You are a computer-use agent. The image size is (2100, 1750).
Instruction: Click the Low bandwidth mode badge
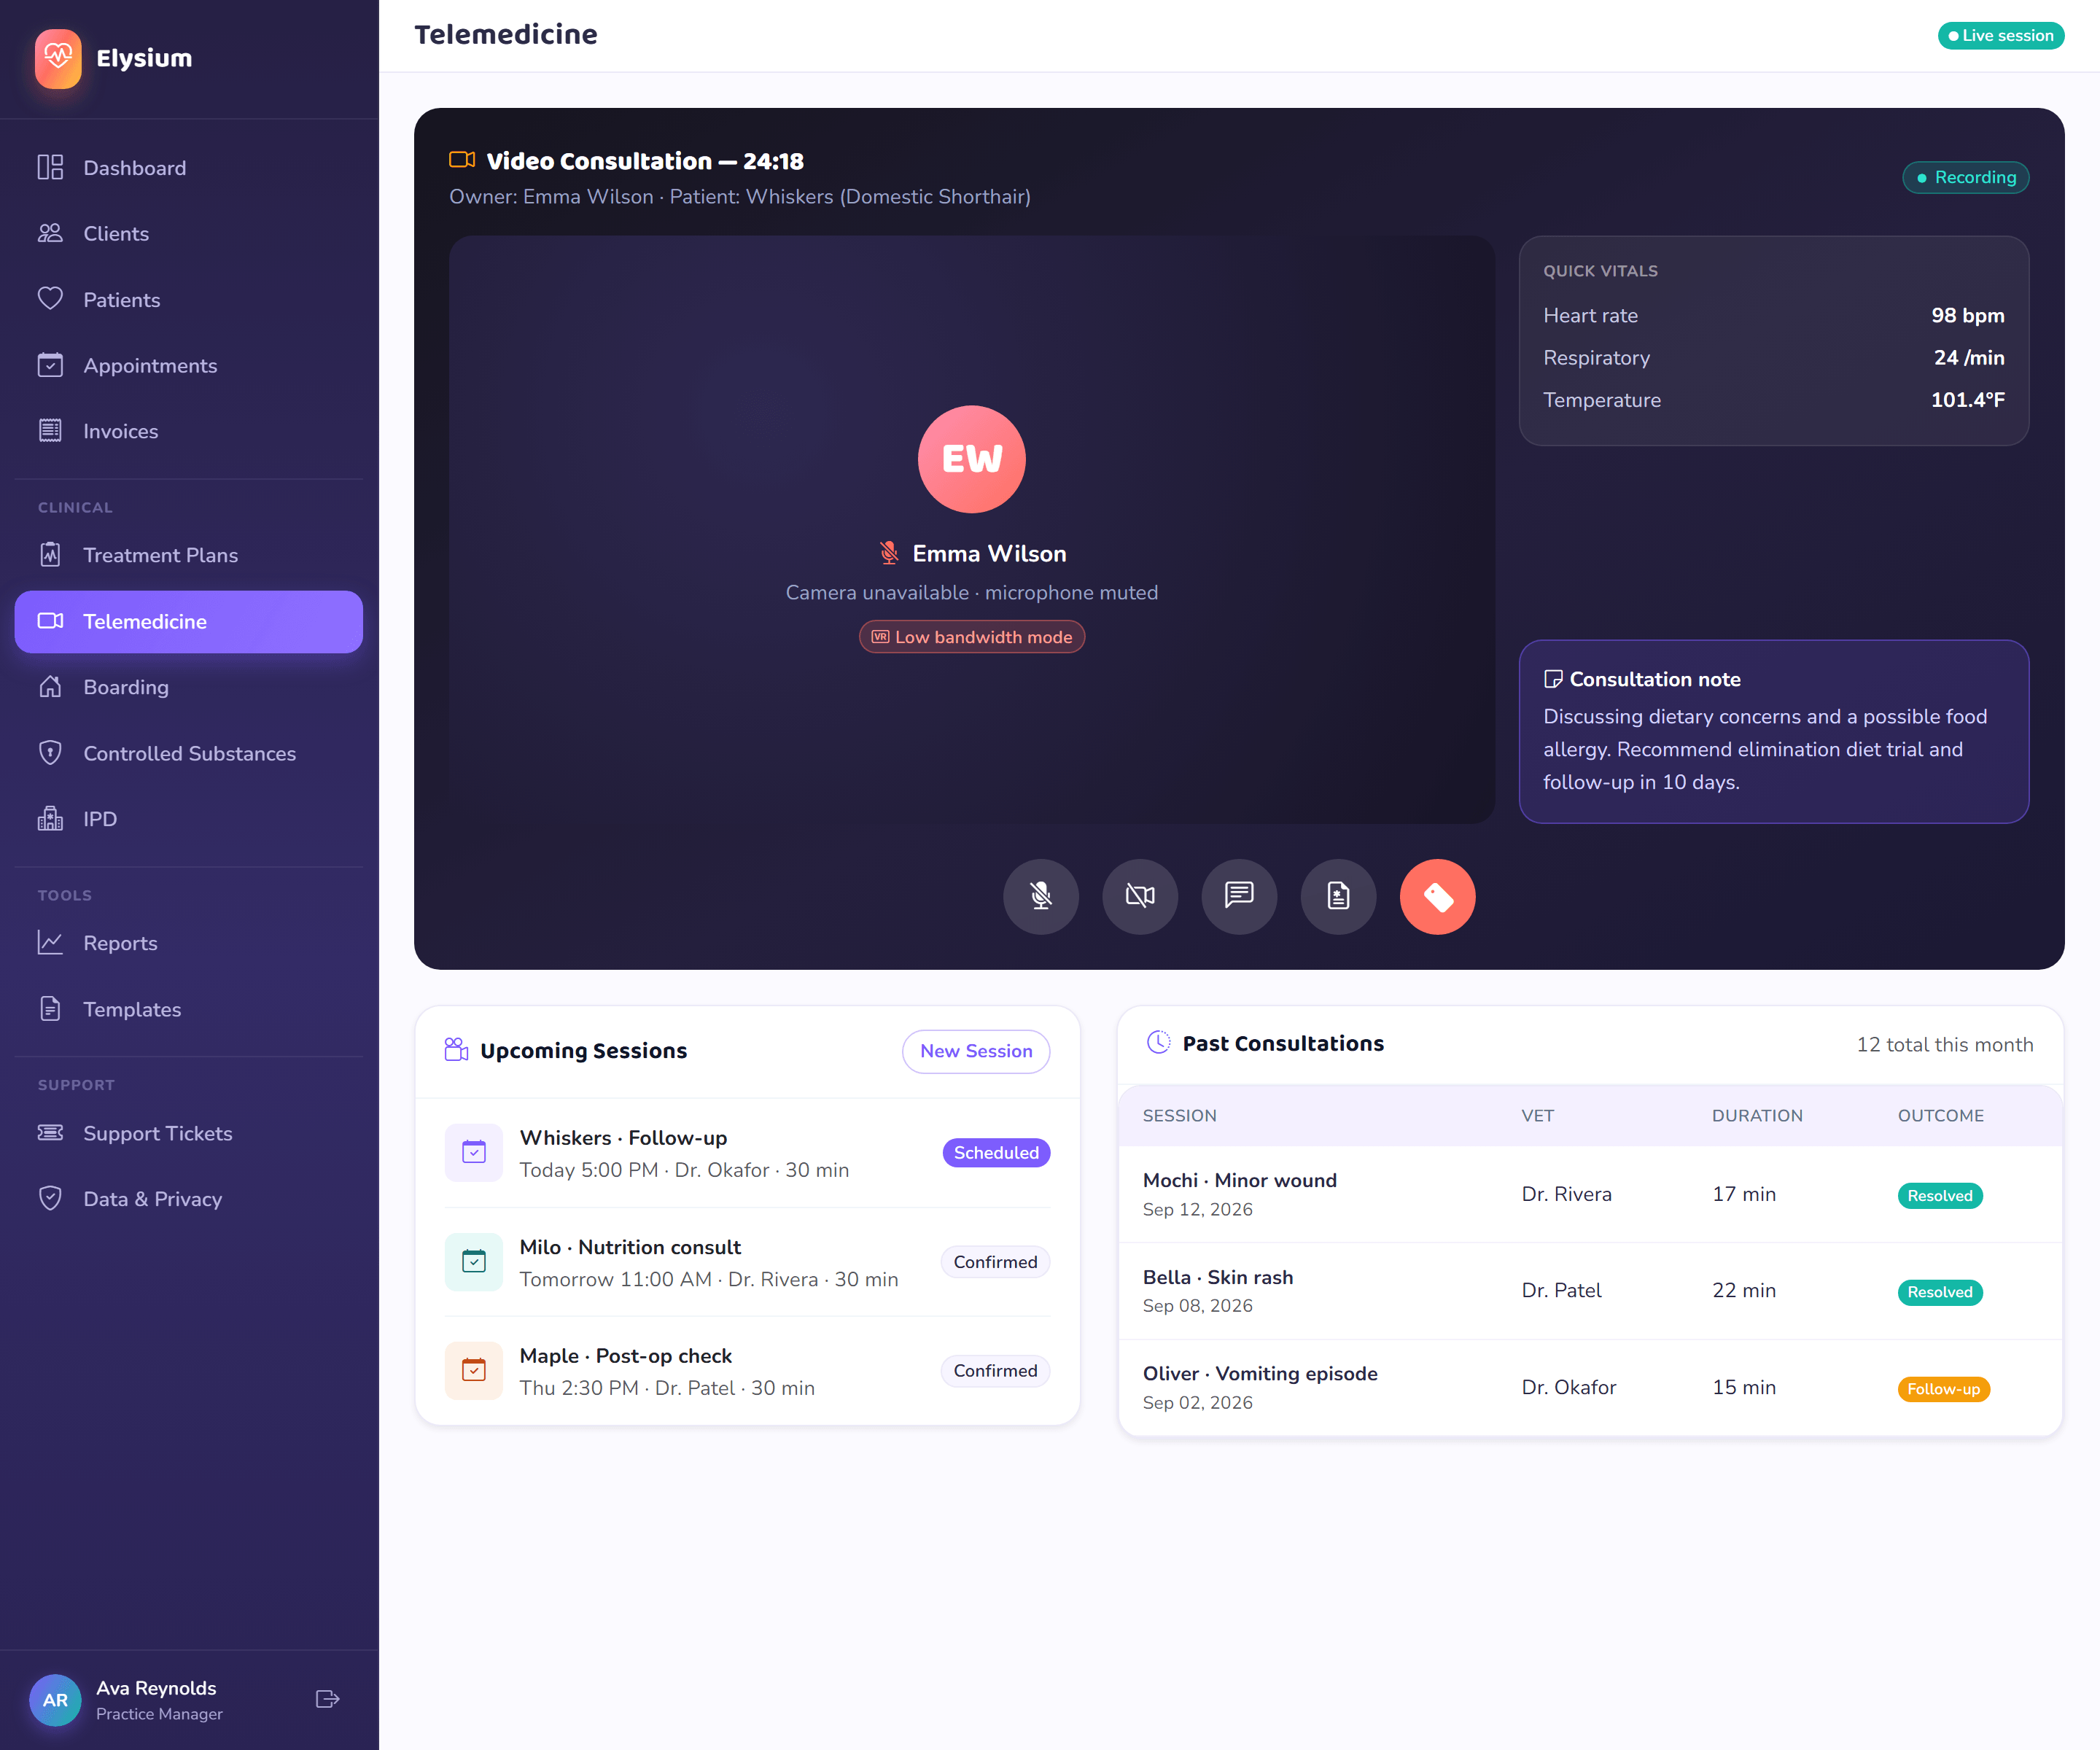coord(972,637)
